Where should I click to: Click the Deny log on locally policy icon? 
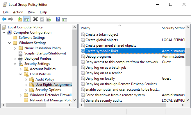coord(83,79)
